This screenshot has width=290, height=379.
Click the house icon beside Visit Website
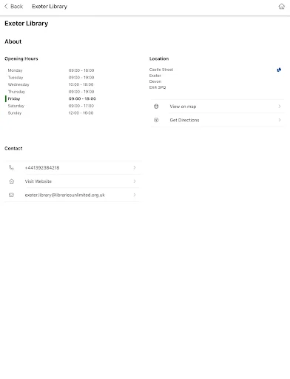11,181
